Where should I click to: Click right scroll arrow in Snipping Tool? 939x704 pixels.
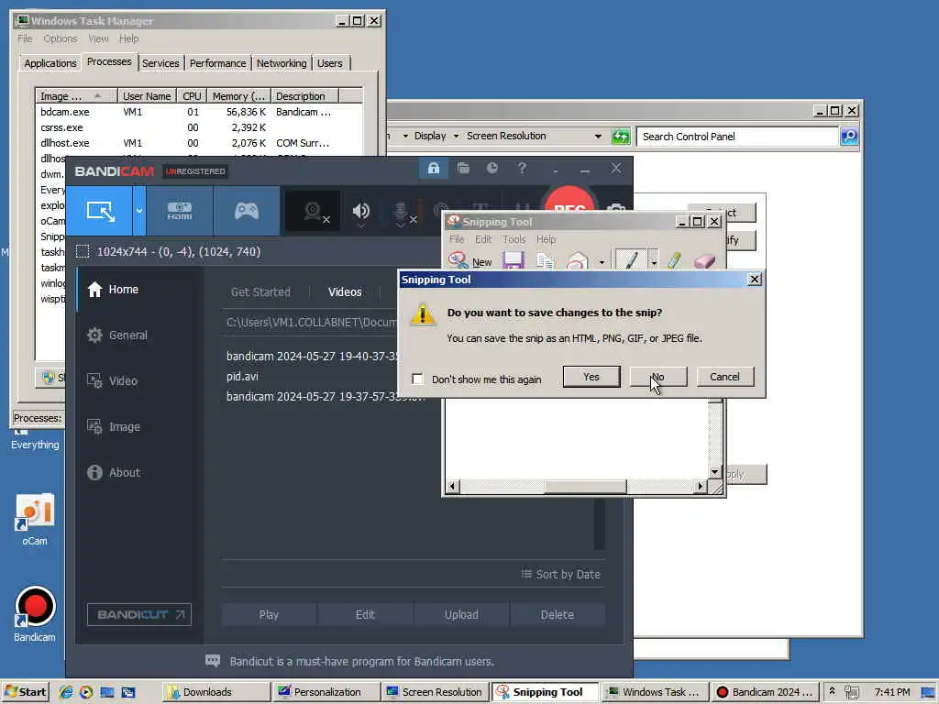[700, 487]
